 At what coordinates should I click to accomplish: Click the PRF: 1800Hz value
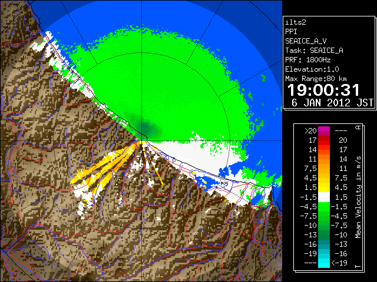click(307, 60)
